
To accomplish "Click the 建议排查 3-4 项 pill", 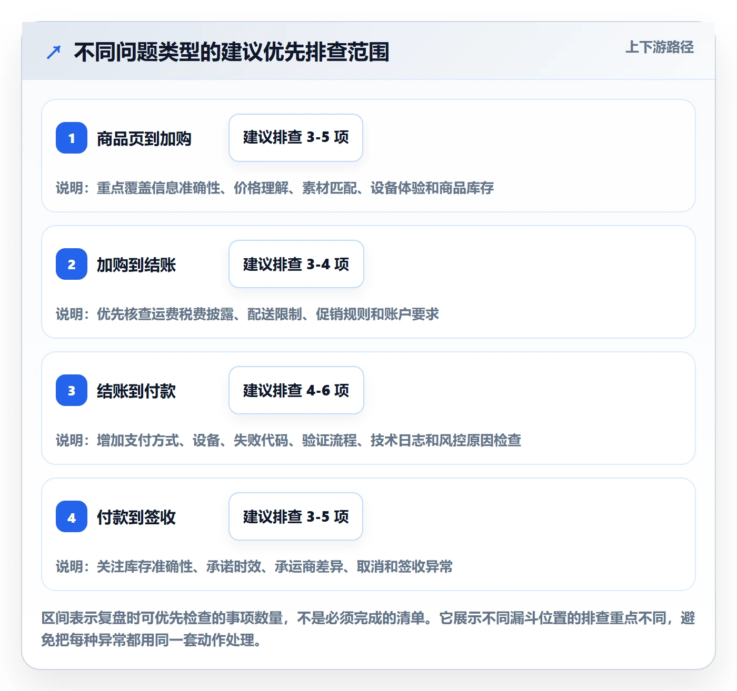I will (296, 264).
